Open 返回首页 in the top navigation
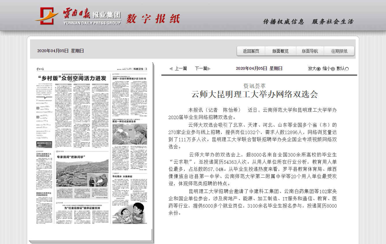 click(251, 51)
